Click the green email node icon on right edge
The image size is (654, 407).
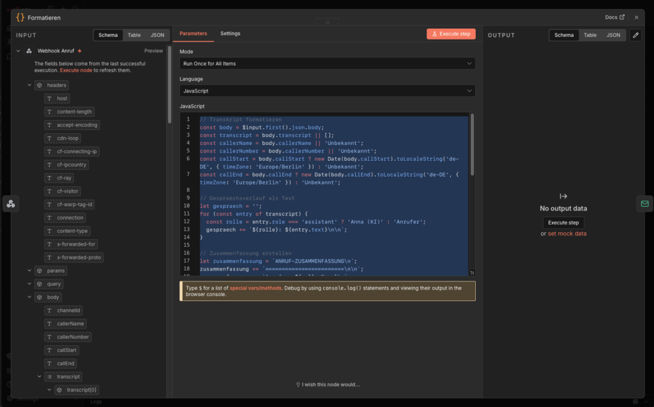pos(644,204)
